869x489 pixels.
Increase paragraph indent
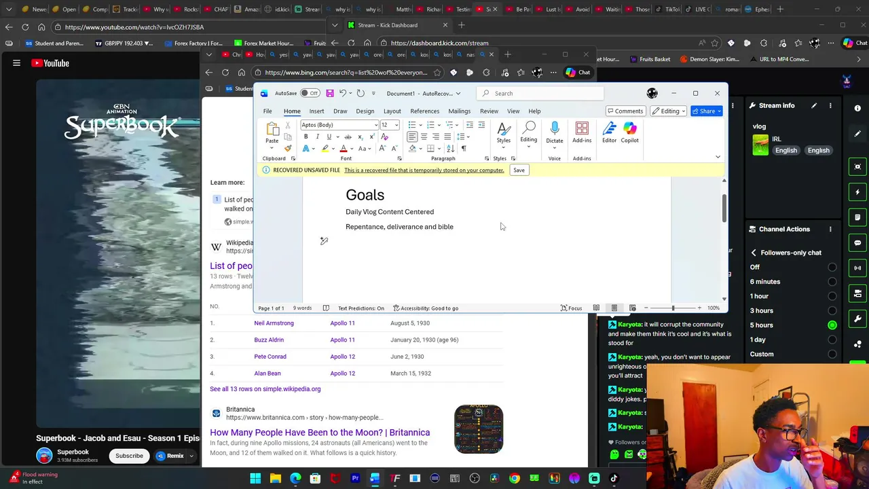click(481, 125)
